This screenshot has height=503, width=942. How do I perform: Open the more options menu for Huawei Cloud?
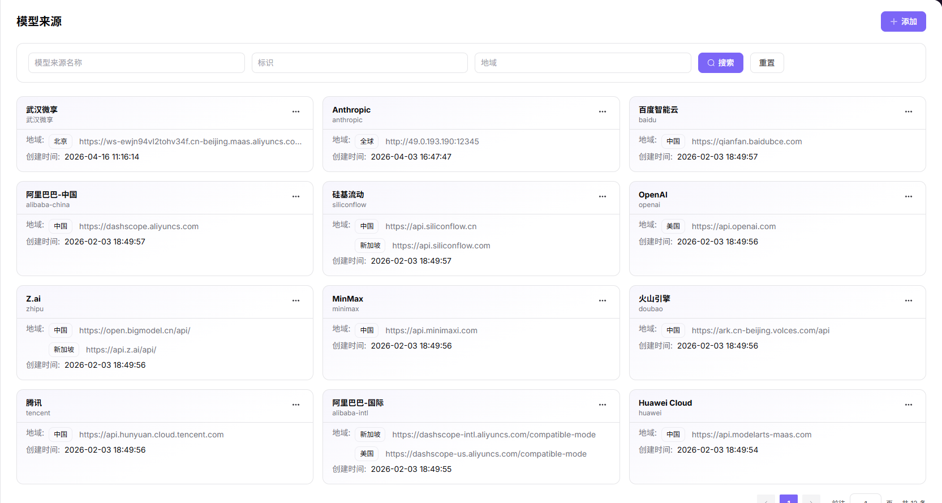909,405
